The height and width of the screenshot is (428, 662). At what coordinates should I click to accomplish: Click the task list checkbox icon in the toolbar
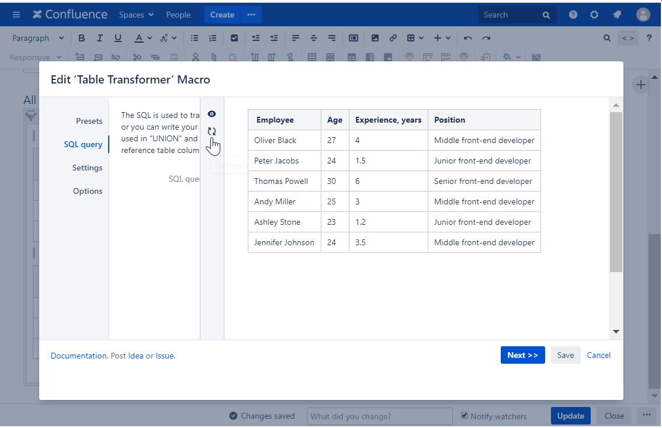pos(234,38)
